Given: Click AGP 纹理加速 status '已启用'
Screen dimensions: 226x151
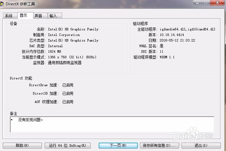Looking at the screenshot, I should coord(68,102).
